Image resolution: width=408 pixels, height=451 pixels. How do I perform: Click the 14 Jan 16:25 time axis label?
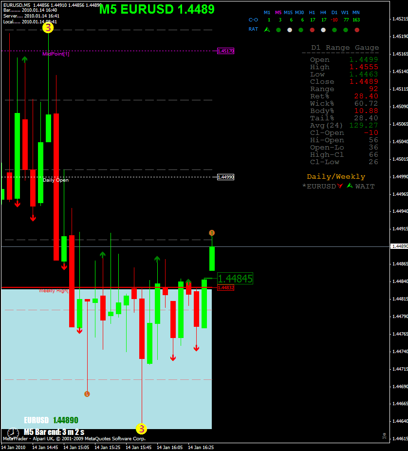point(201,448)
